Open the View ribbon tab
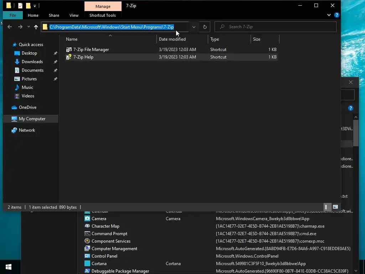Image resolution: width=365 pixels, height=274 pixels. 74,15
